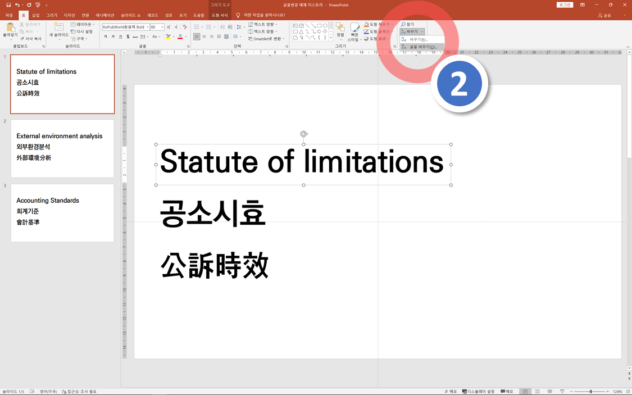Choose 바꾸기(R)... from the replace menu
This screenshot has width=632, height=395.
click(x=421, y=39)
